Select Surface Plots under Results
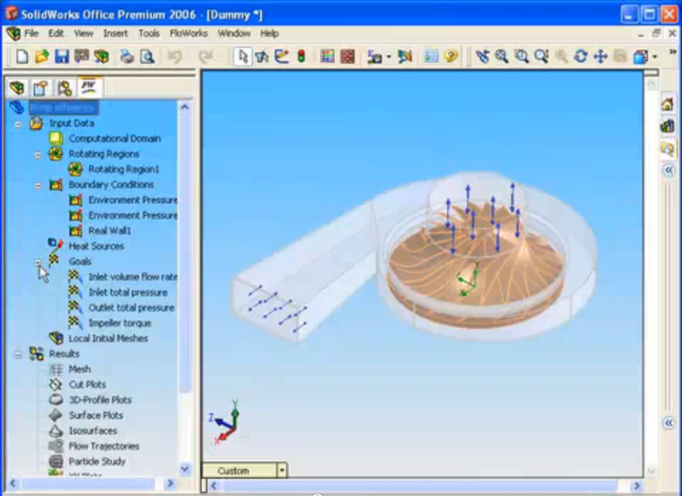The width and height of the screenshot is (682, 496). [x=96, y=416]
